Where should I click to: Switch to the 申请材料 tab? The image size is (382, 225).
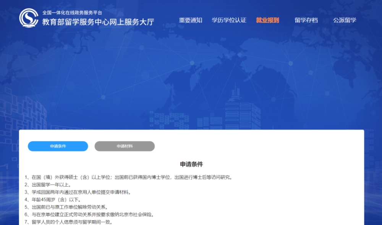point(125,146)
